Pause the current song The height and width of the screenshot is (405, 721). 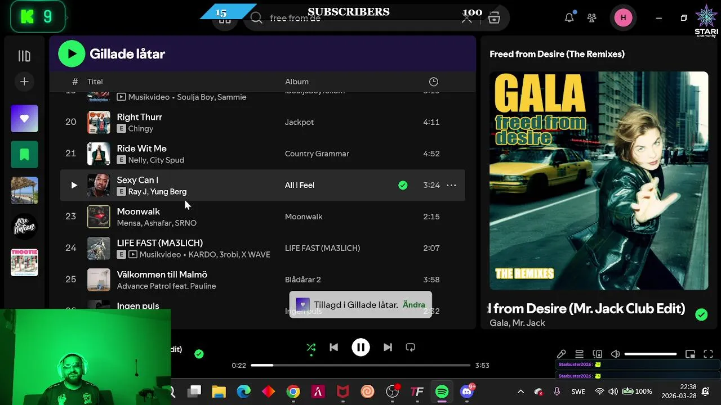pyautogui.click(x=360, y=348)
